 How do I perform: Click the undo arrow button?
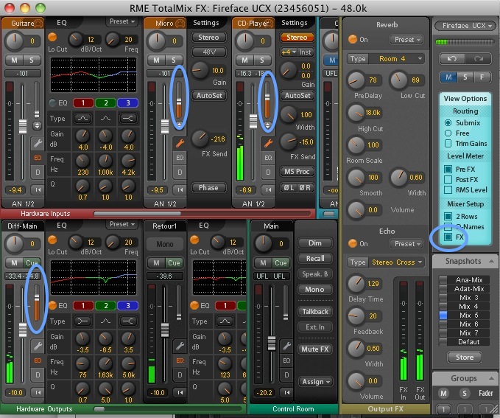pyautogui.click(x=451, y=59)
